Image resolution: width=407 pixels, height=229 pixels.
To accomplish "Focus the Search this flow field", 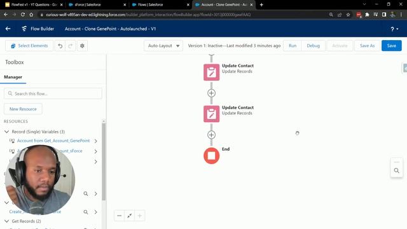I will (x=53, y=94).
